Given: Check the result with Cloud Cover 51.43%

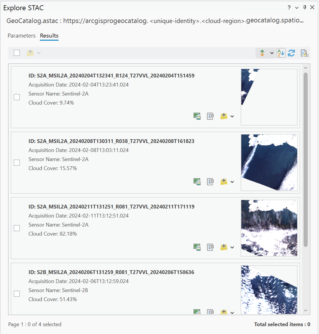Looking at the screenshot, I should point(17,294).
